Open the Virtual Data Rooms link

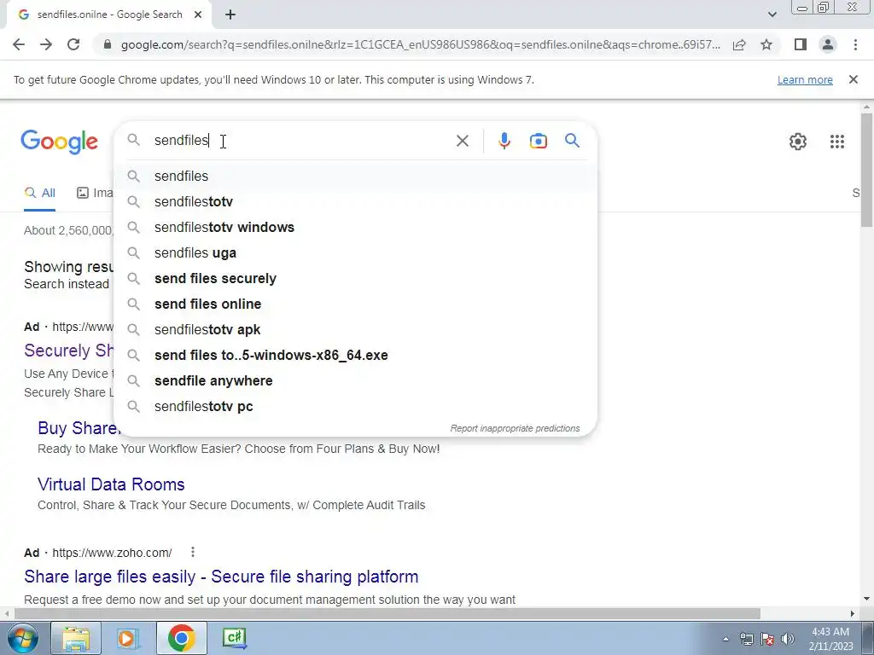(111, 484)
